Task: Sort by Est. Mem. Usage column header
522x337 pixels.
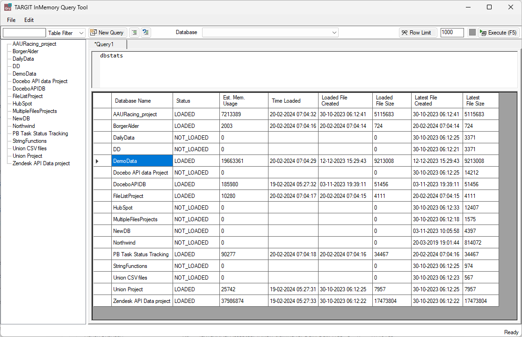Action: (244, 100)
